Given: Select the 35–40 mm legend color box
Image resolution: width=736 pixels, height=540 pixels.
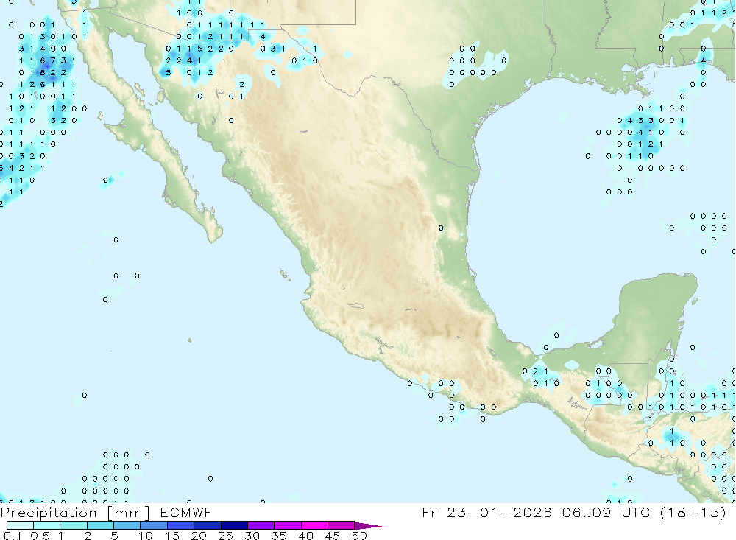Looking at the screenshot, I should click(x=288, y=525).
